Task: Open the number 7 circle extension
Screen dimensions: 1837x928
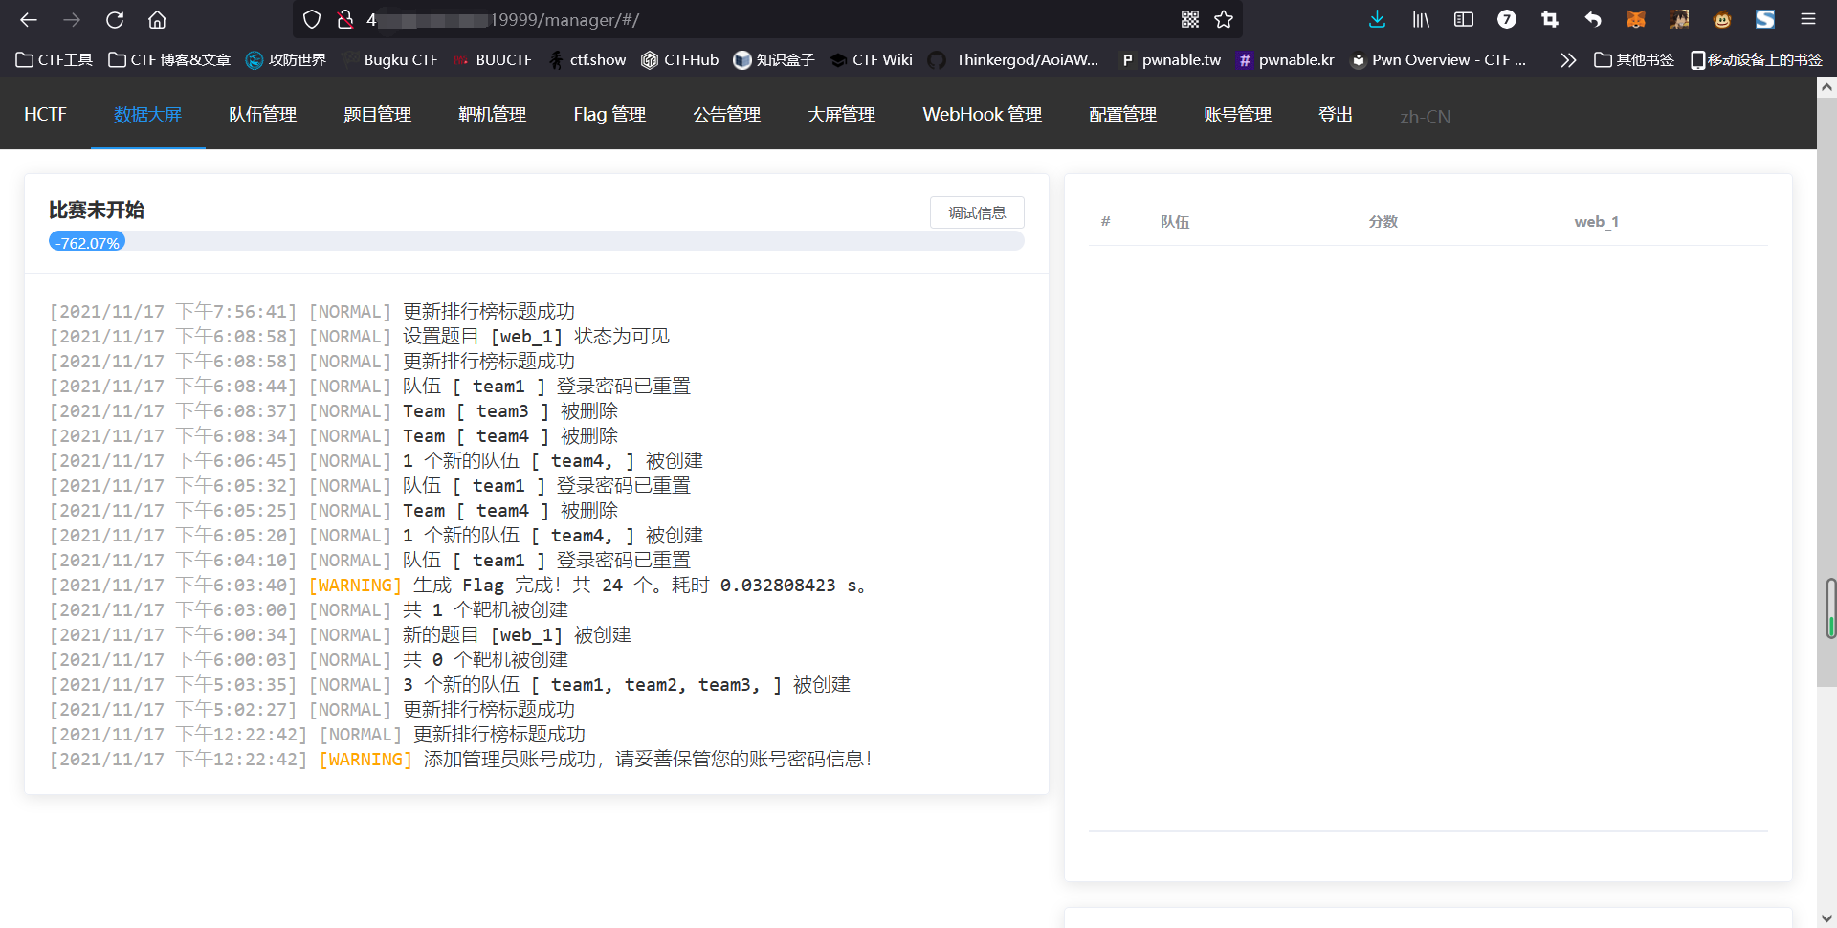Action: tap(1507, 19)
